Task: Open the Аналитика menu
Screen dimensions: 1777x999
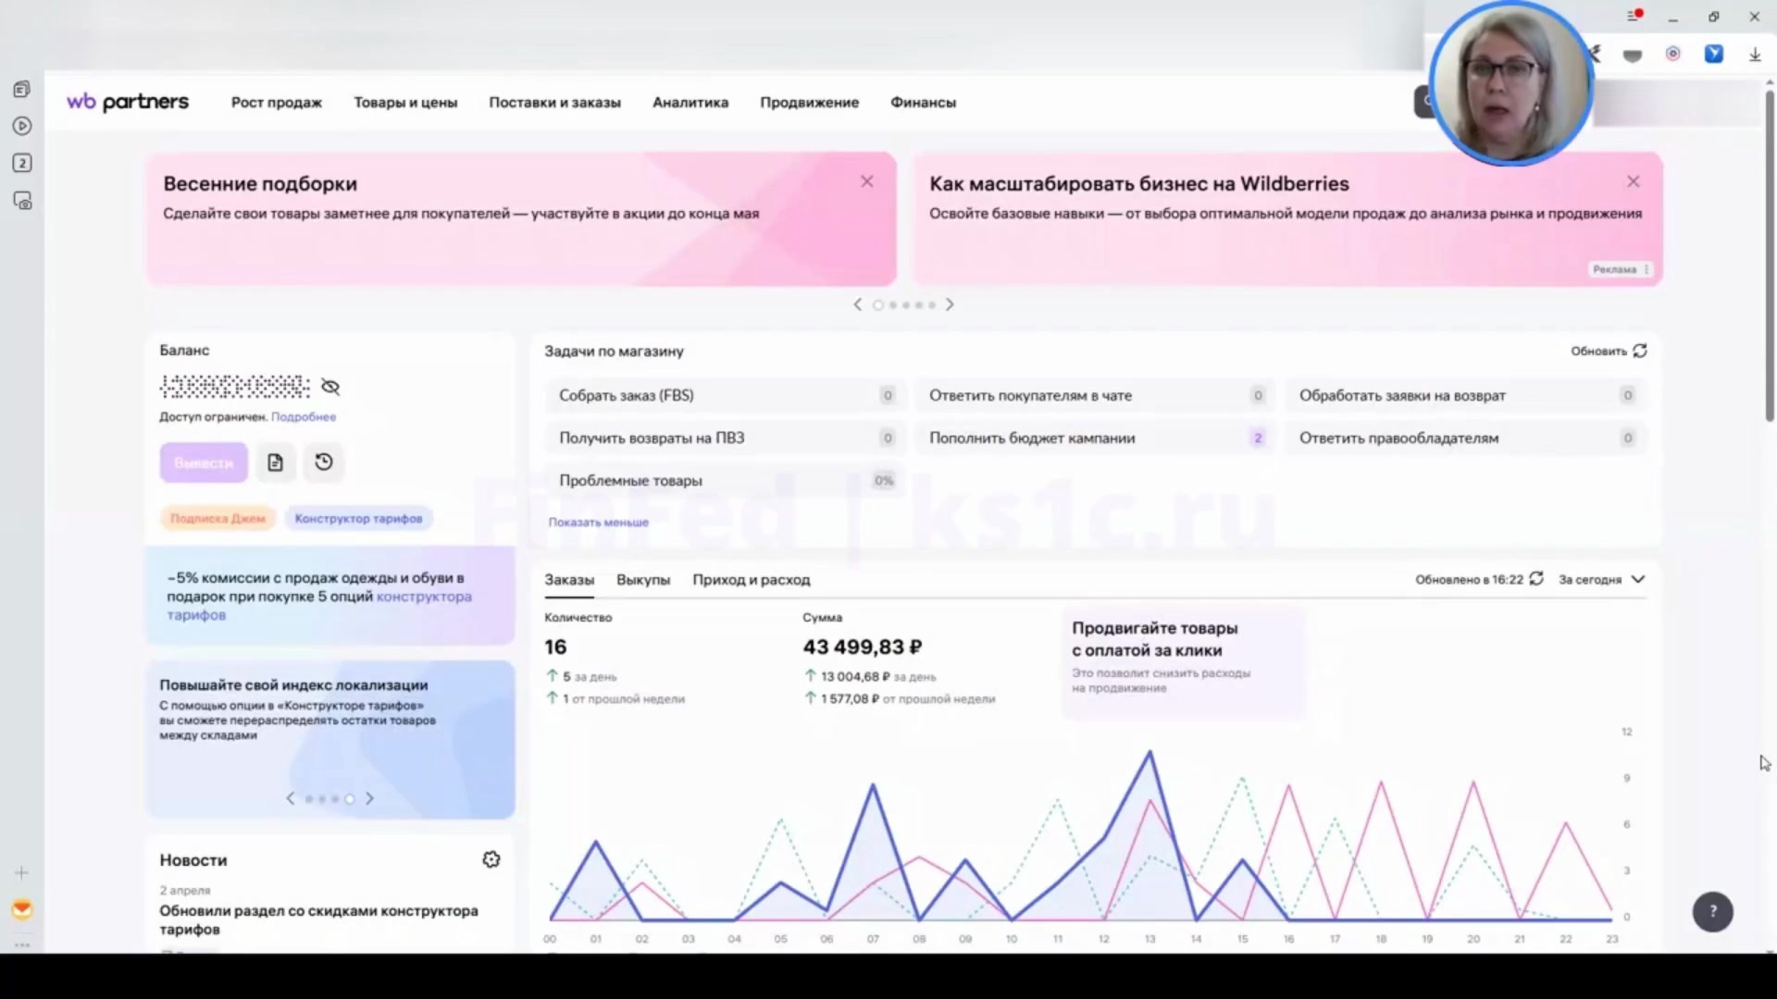Action: [x=690, y=103]
